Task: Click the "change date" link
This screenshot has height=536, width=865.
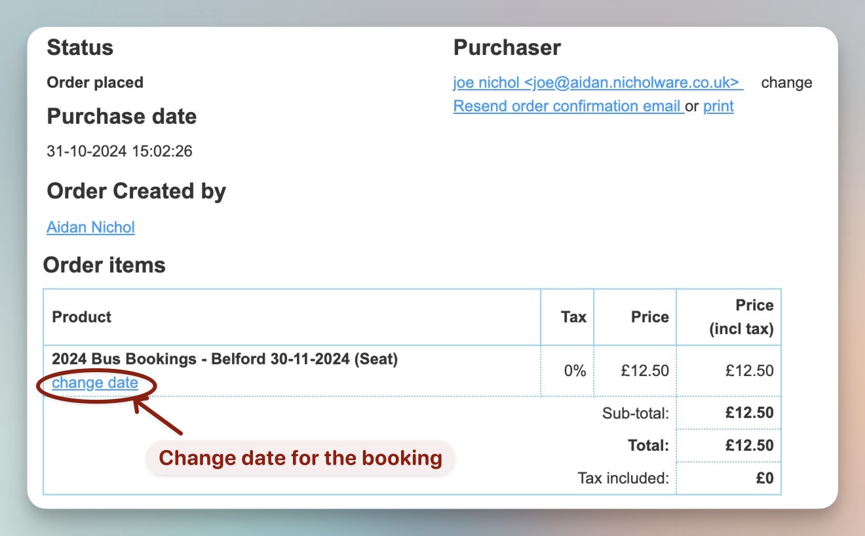Action: [x=95, y=383]
